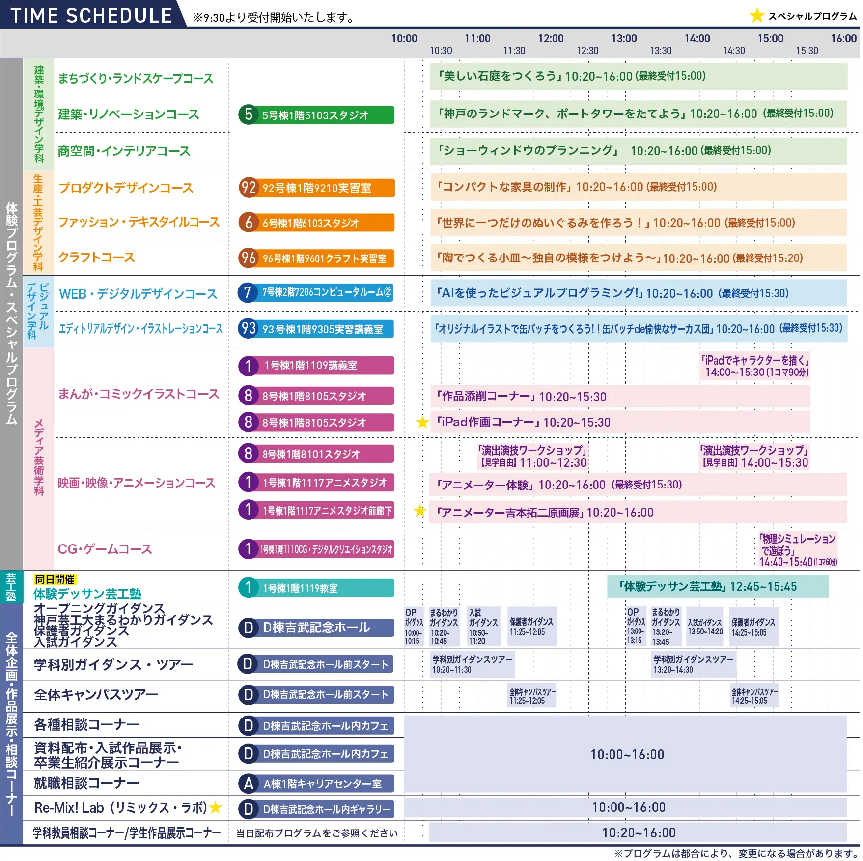This screenshot has height=861, width=863.
Task: Click D棟吉武記念ホール前スタート badge for 全体キャンパスツアー
Action: click(316, 694)
